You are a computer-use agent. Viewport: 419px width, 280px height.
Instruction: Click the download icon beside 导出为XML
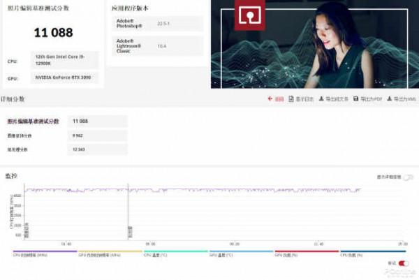[390, 99]
